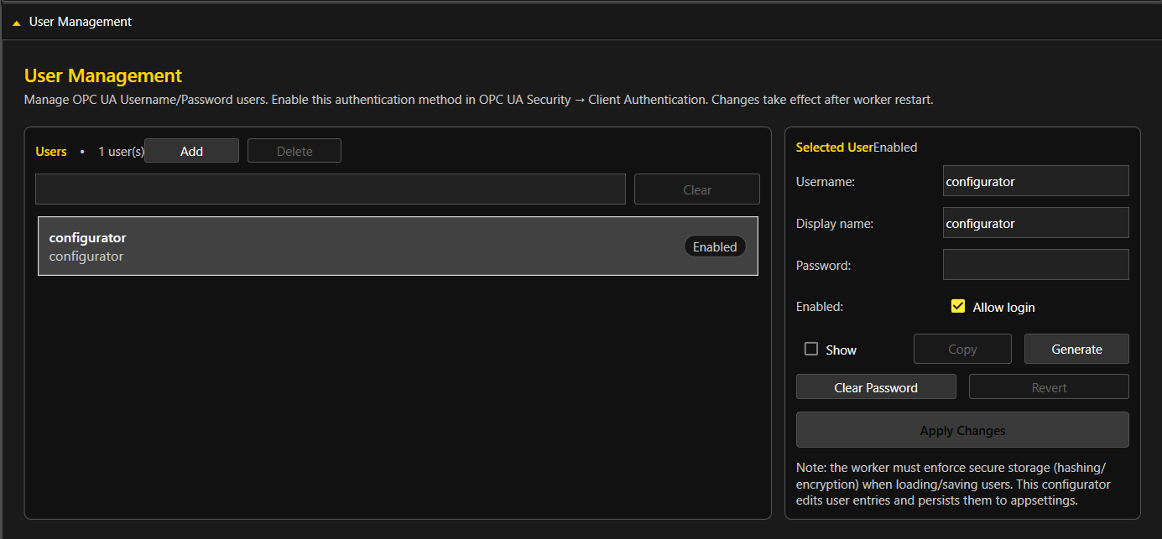Image resolution: width=1162 pixels, height=539 pixels.
Task: Click the Clear button beside search box
Action: 696,189
